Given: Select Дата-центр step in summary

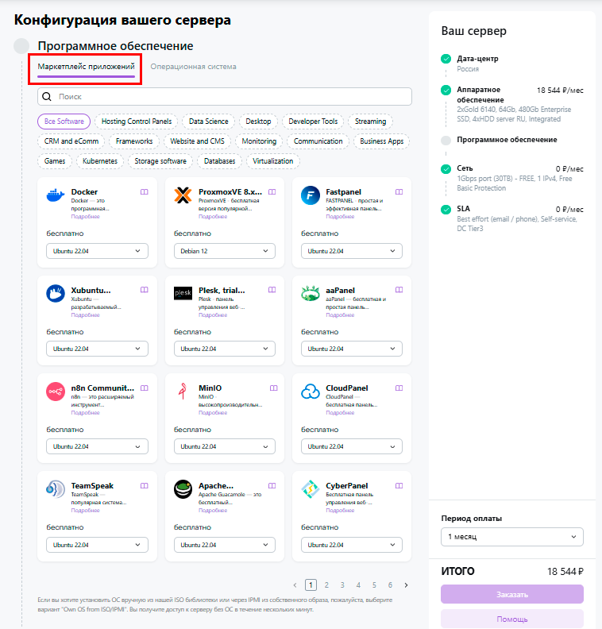Looking at the screenshot, I should [477, 59].
